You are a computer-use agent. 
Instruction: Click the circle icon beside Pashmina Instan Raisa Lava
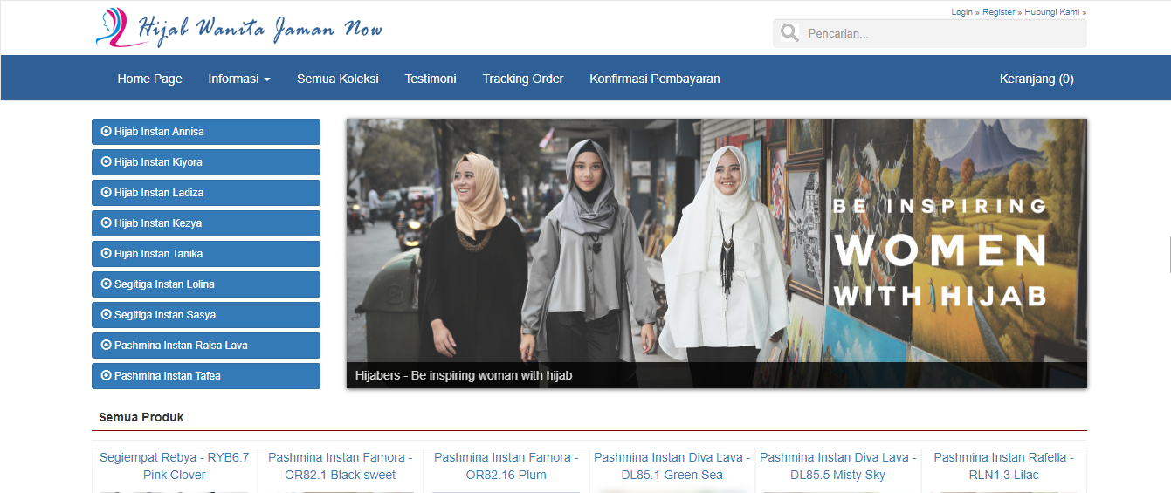107,346
